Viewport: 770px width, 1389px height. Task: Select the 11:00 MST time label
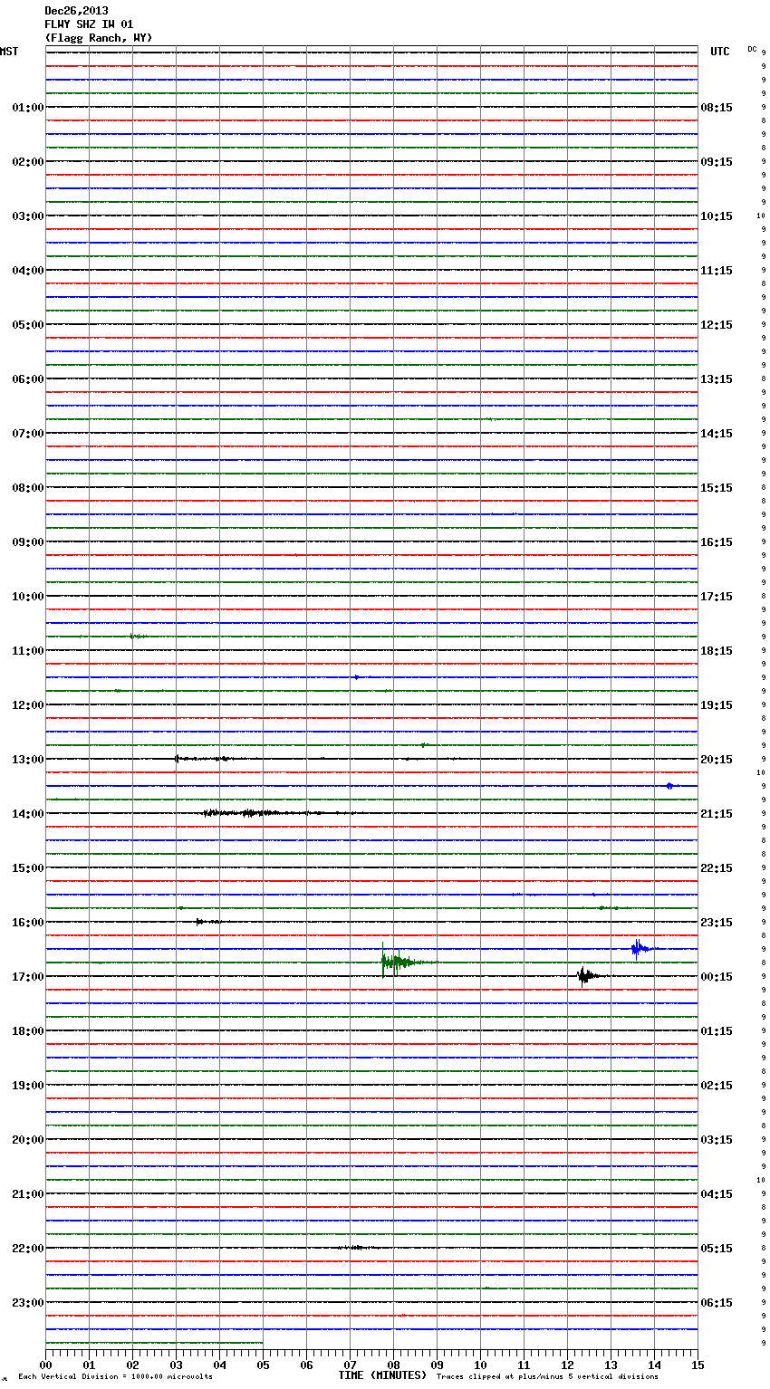pos(27,651)
